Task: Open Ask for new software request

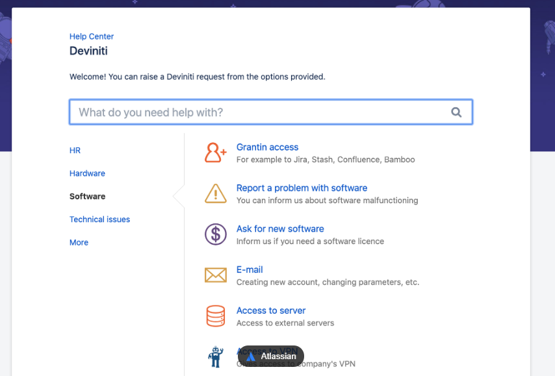Action: coord(280,229)
